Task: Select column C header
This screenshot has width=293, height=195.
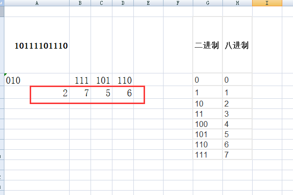Action: point(101,3)
